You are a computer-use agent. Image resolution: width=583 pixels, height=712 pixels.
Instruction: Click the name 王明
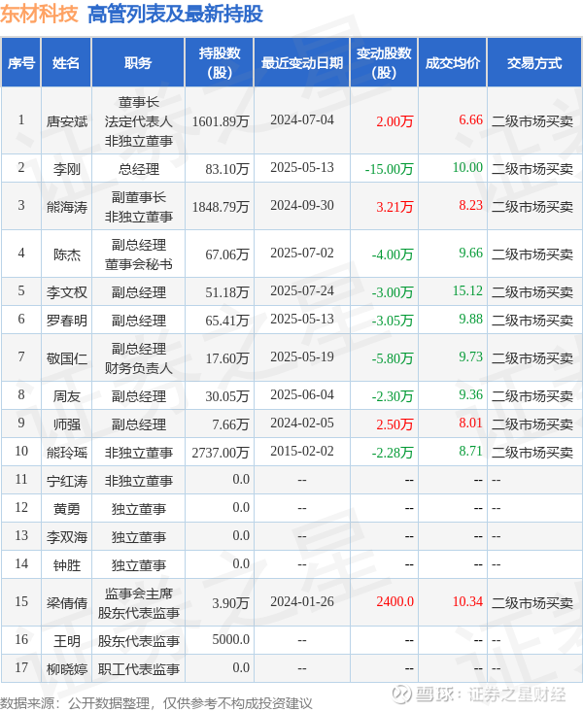point(67,641)
